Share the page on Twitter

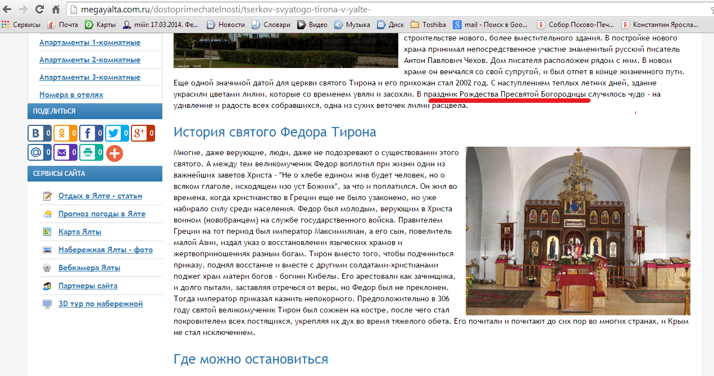pyautogui.click(x=117, y=133)
